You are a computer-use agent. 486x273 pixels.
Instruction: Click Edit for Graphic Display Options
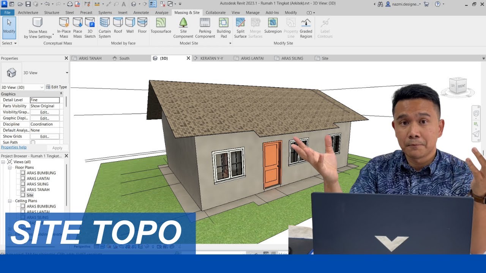tap(45, 118)
